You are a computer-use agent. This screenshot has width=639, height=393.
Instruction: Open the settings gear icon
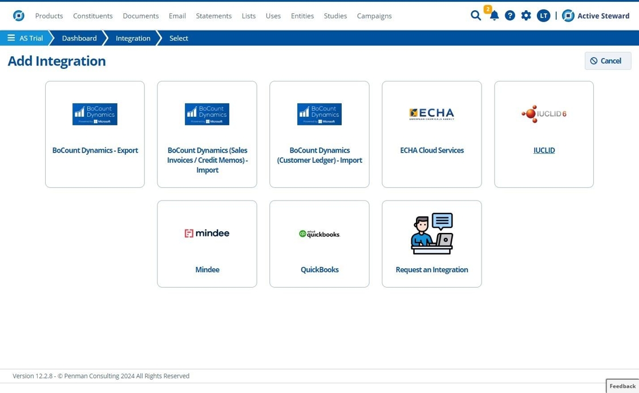pyautogui.click(x=526, y=15)
